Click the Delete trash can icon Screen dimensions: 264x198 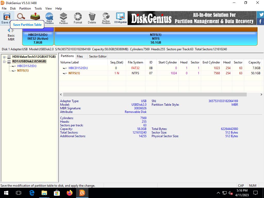click(x=92, y=18)
